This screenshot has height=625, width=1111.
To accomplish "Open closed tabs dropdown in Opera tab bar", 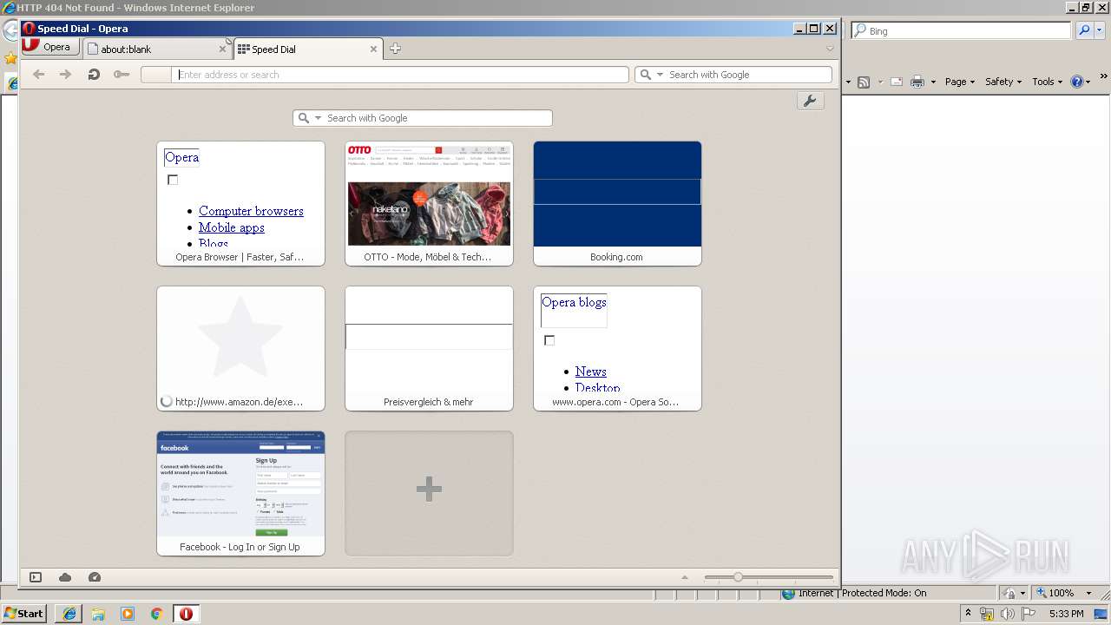I will [830, 49].
